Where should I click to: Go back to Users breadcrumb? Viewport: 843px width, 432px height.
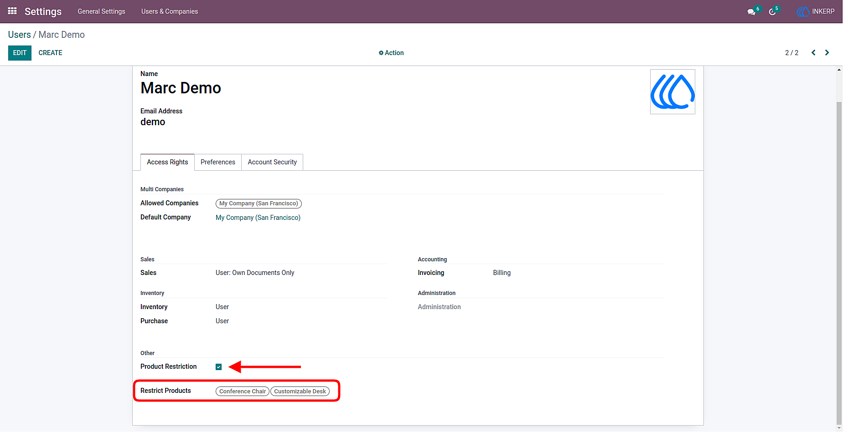pos(20,35)
